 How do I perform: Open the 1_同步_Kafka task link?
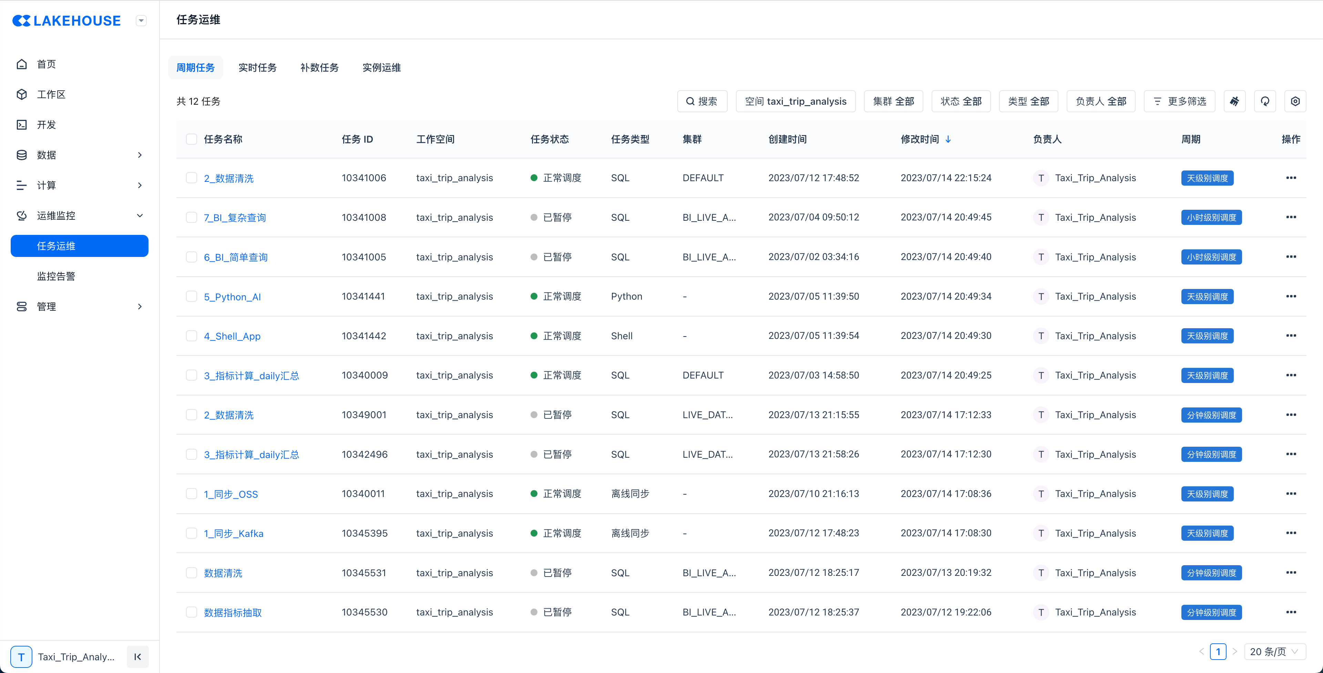coord(234,534)
